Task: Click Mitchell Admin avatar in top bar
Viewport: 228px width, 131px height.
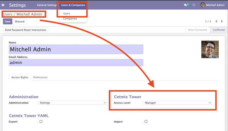Action: [203, 5]
